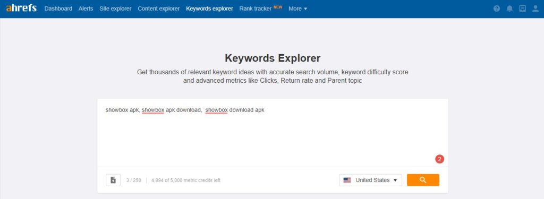The image size is (544, 199).
Task: Open Site explorer
Action: 115,8
